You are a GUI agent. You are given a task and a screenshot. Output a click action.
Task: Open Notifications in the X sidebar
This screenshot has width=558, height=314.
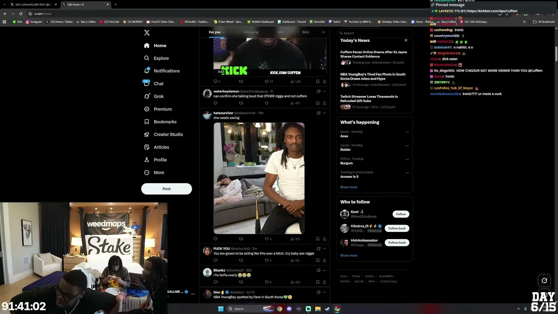point(162,71)
